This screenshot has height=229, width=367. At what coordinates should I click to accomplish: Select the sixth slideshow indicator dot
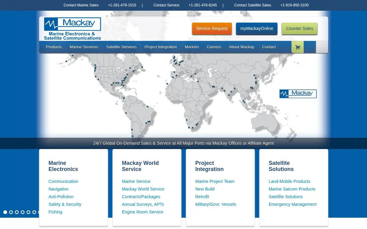pyautogui.click(x=34, y=212)
